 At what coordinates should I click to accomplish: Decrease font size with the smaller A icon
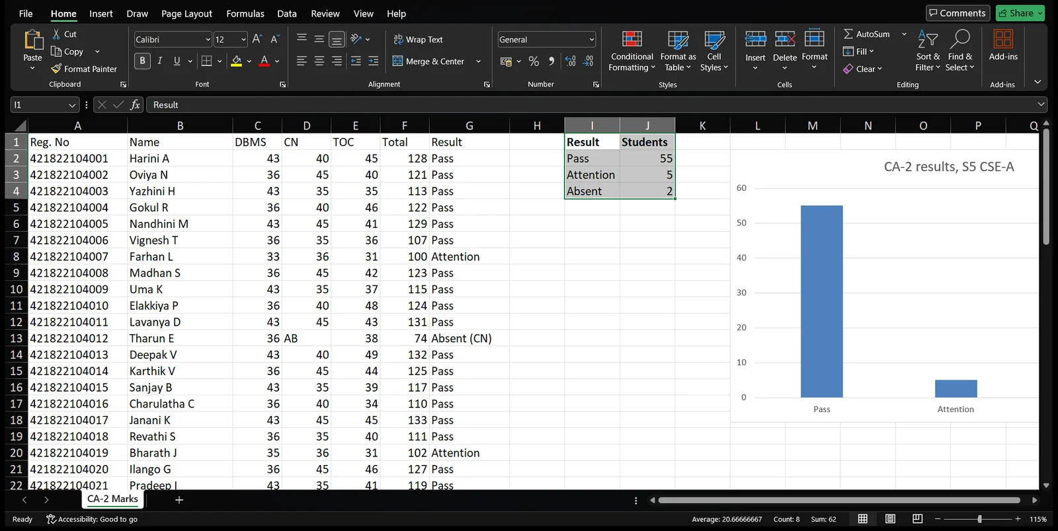click(x=275, y=40)
